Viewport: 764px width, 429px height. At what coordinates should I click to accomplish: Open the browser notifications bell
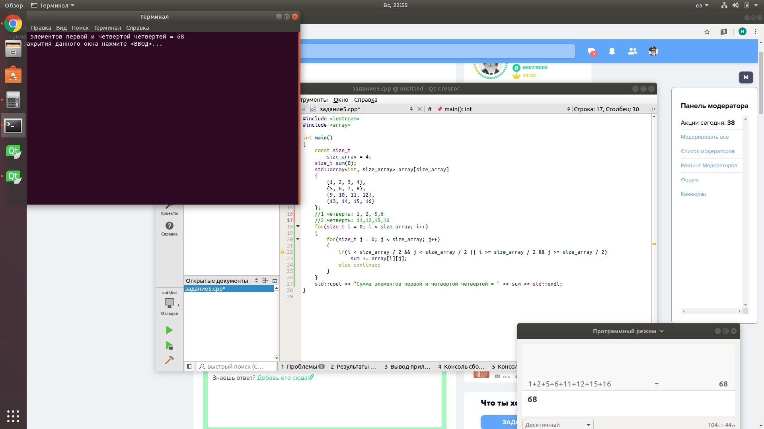pyautogui.click(x=612, y=51)
